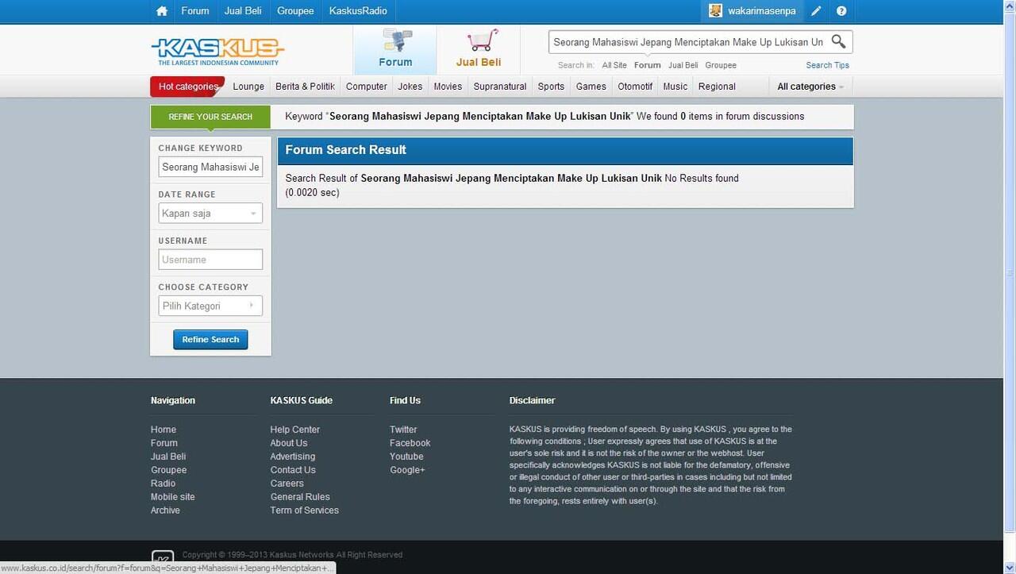Open Jual Beli in the top bar
Viewport: 1016px width, 574px height.
(243, 11)
